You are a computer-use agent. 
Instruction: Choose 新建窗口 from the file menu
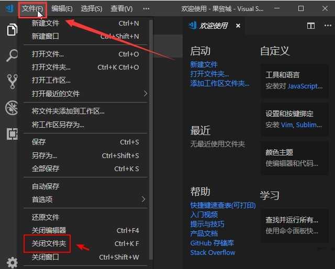point(85,36)
